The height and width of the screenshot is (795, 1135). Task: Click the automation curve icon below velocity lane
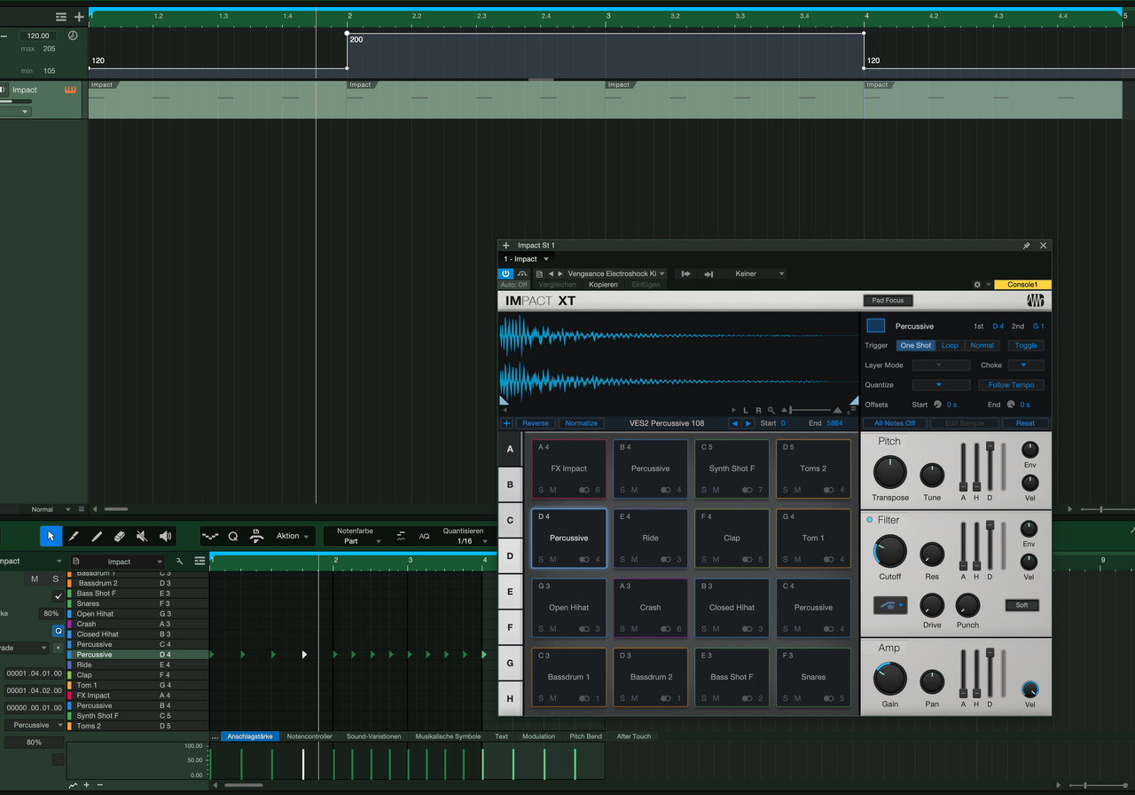[x=73, y=785]
